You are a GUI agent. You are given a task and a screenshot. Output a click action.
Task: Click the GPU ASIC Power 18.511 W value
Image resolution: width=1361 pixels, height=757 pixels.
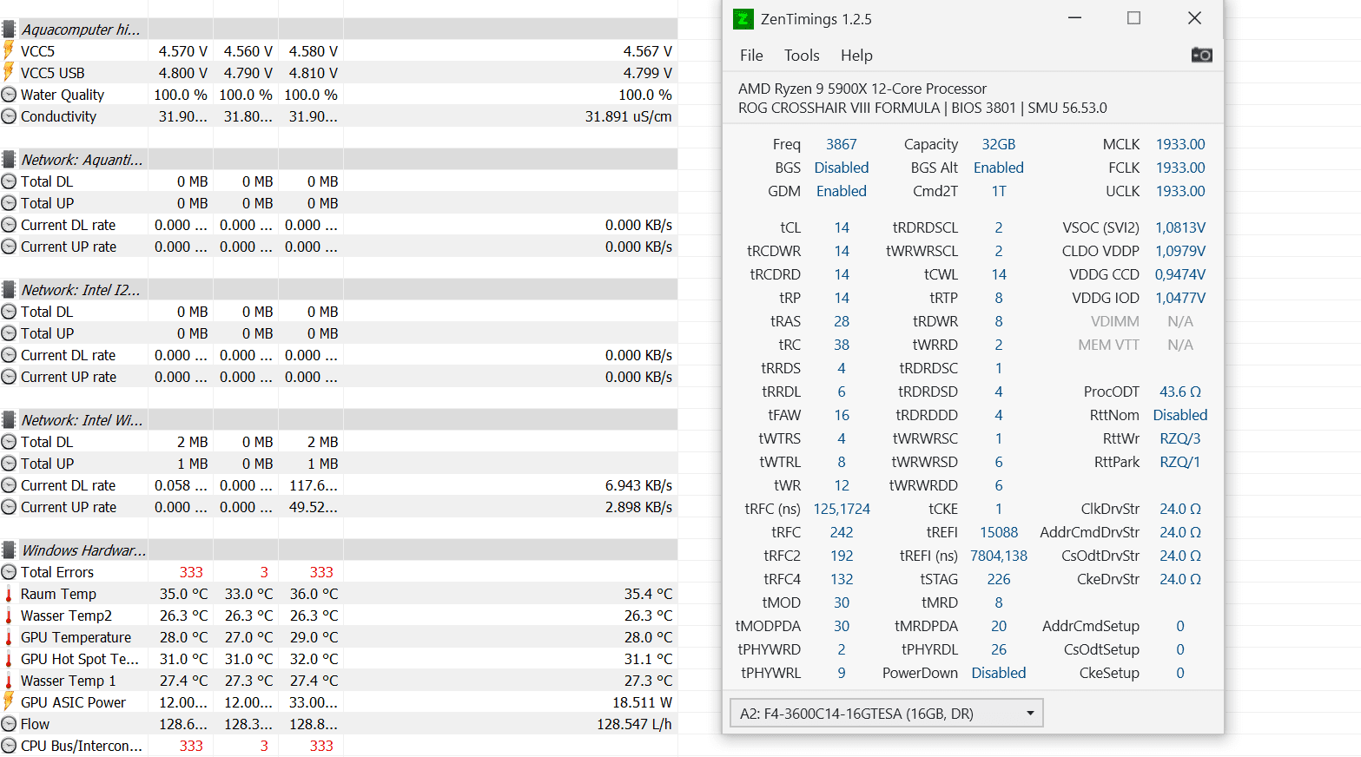(642, 702)
